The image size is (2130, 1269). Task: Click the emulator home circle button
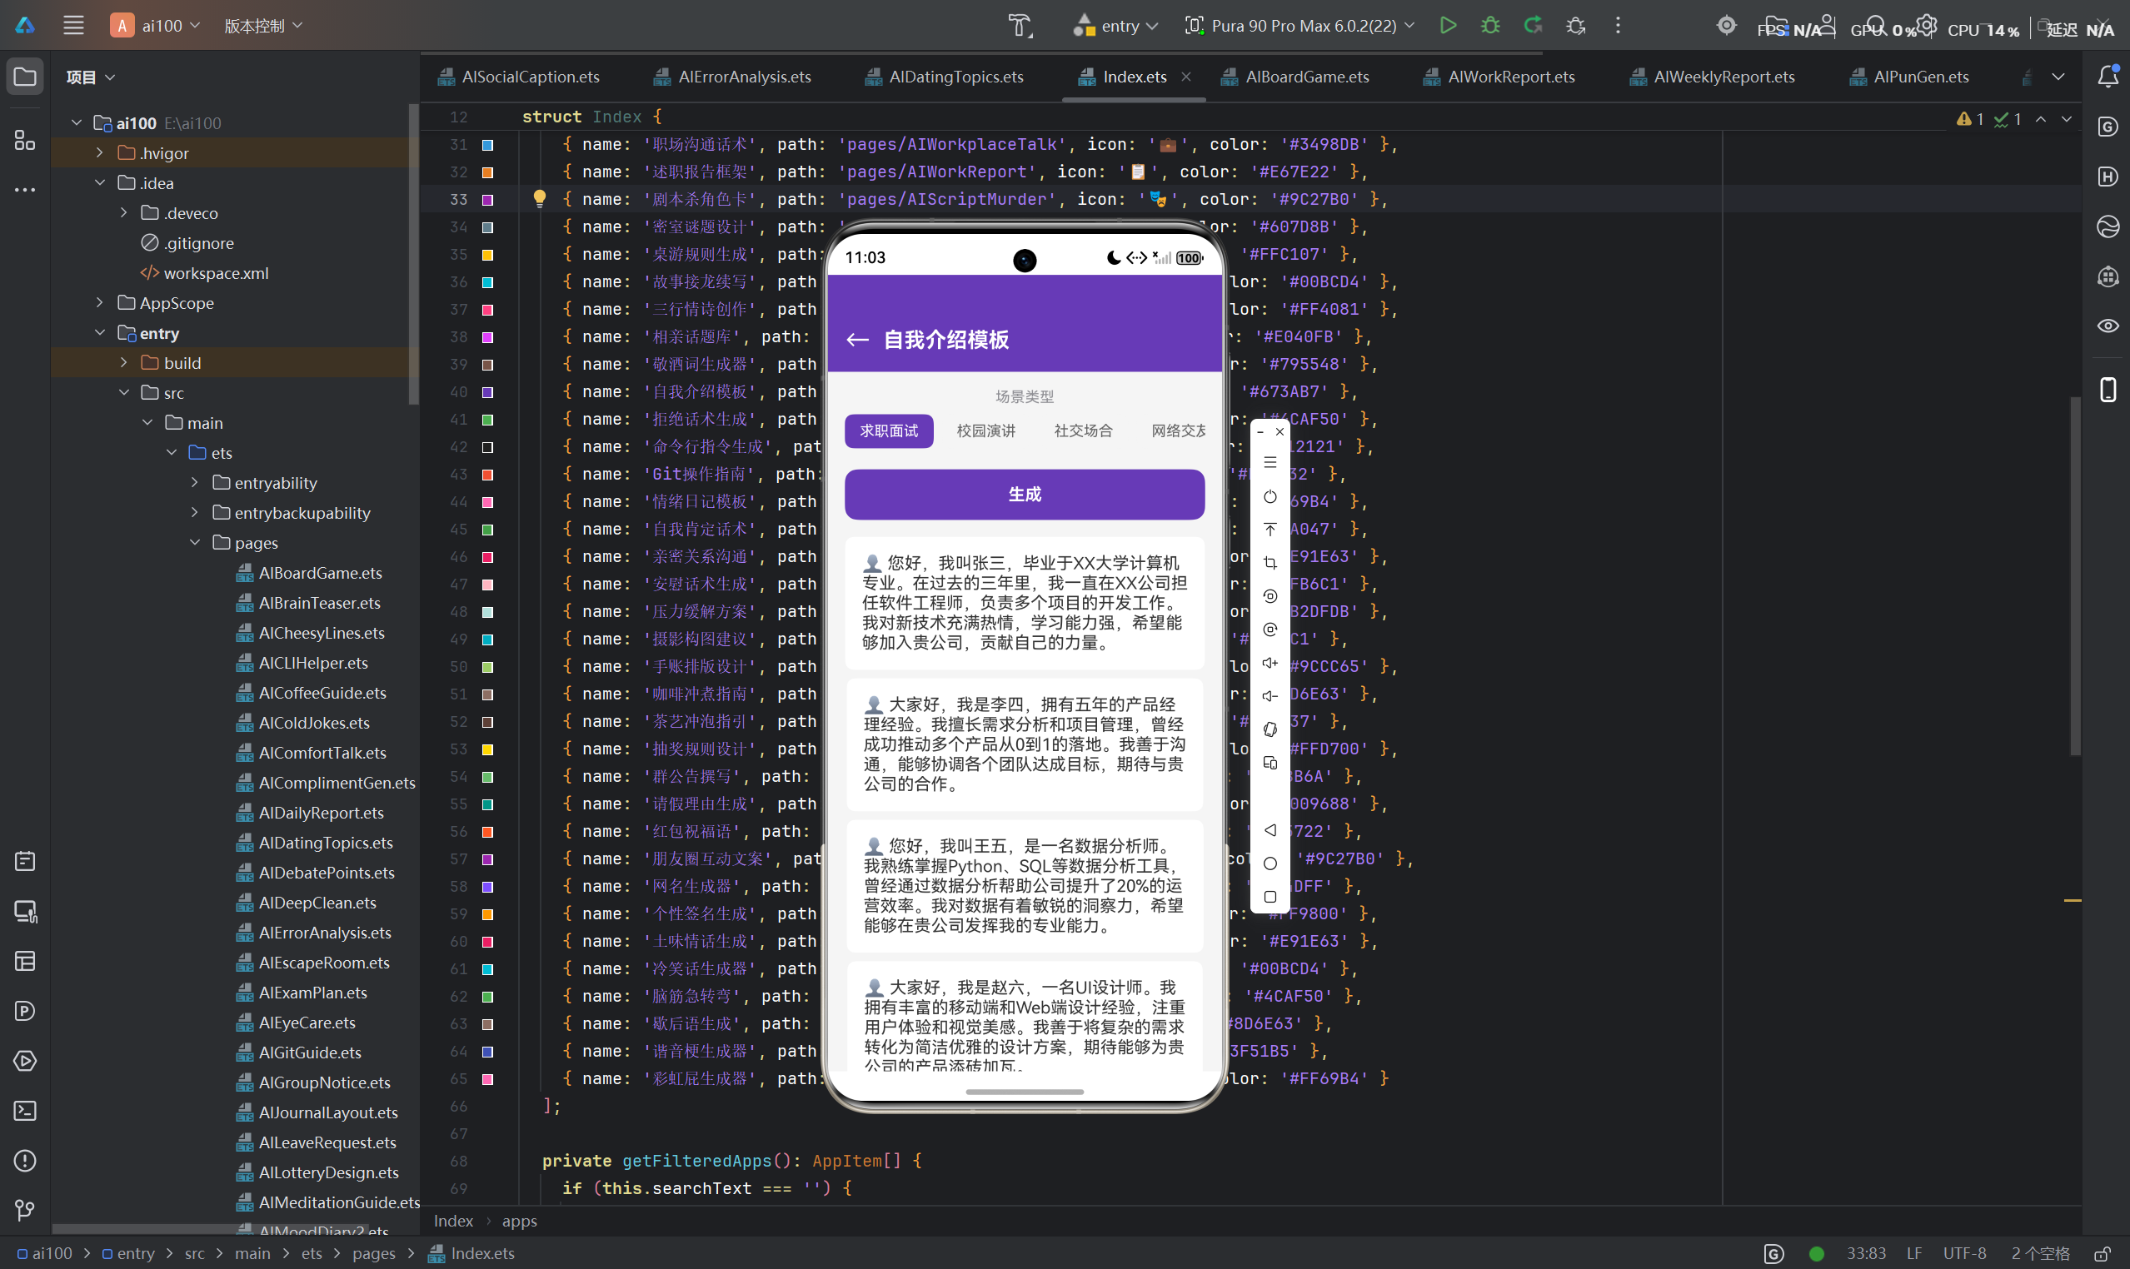pos(1270,863)
